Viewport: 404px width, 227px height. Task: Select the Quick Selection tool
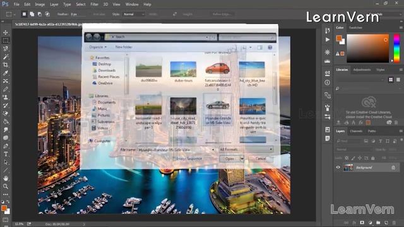pos(6,49)
